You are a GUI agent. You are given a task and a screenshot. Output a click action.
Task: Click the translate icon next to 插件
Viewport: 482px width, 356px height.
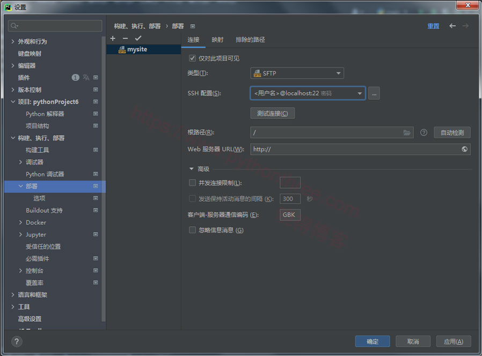(x=86, y=77)
